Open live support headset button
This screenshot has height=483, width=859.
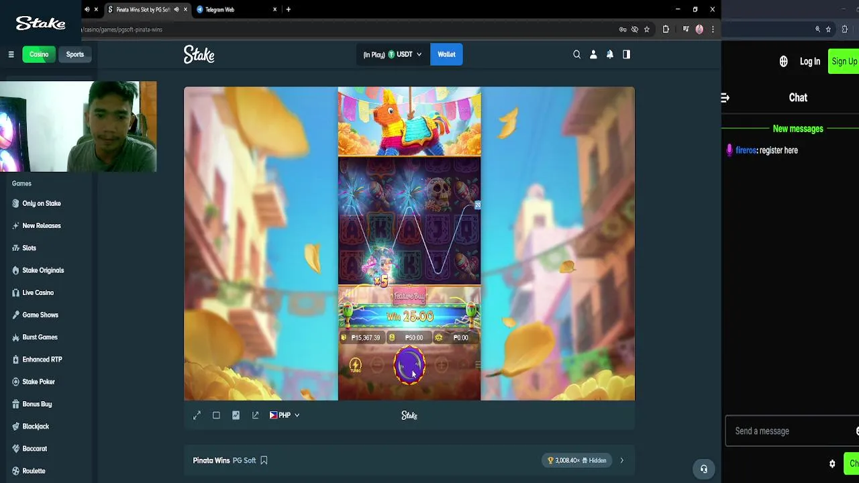[703, 469]
